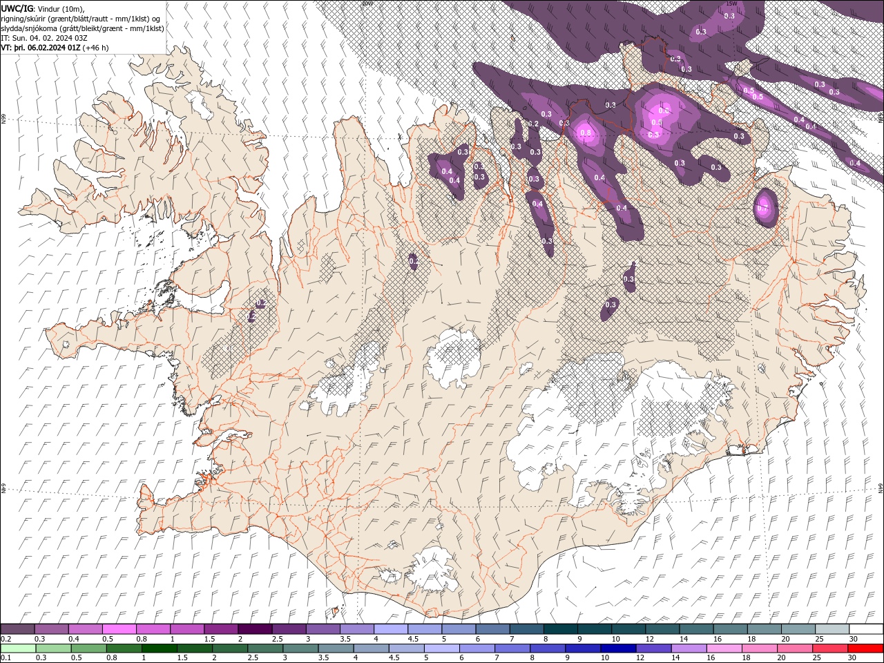The height and width of the screenshot is (663, 884).
Task: Select the pale green 0.1 swatch in bottom legend
Action: pyautogui.click(x=18, y=648)
